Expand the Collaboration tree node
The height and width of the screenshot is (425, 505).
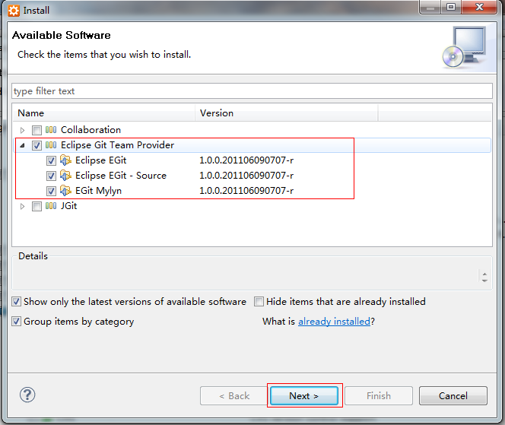point(22,130)
